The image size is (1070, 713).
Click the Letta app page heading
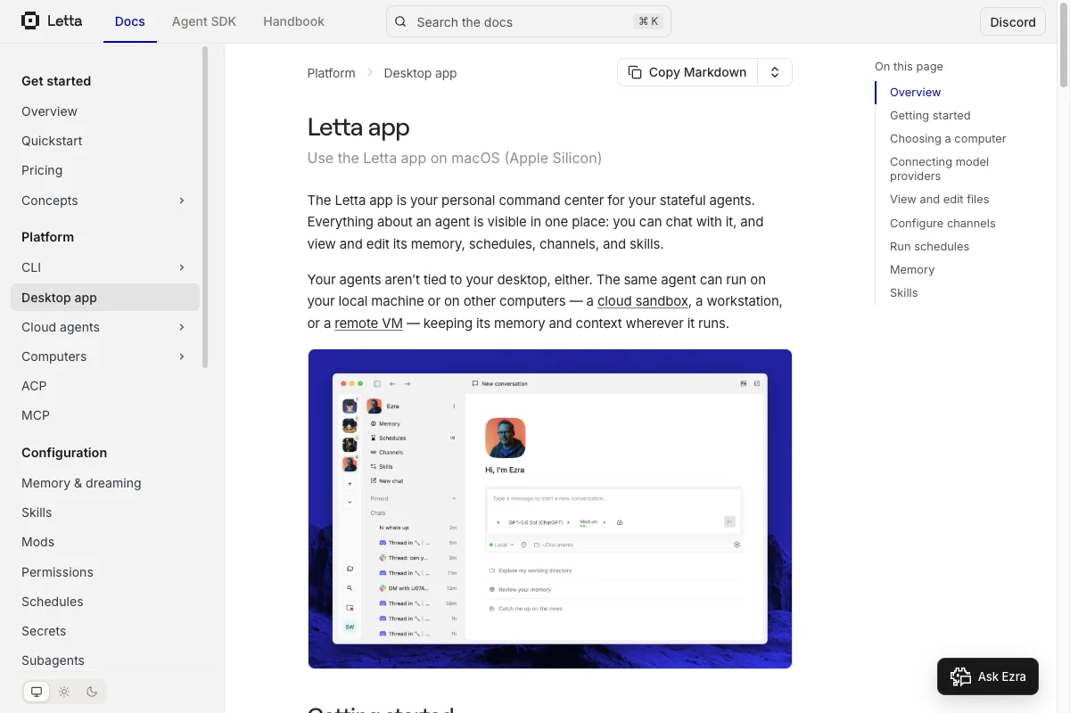coord(358,127)
